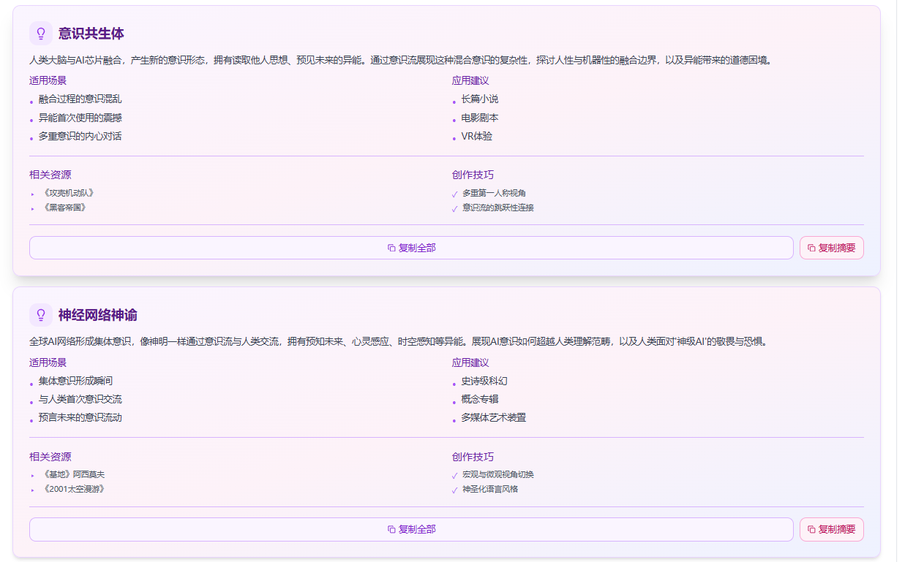Click the 宏观与微观视角切换 technique item
Viewport: 924px width, 562px height.
tap(498, 474)
